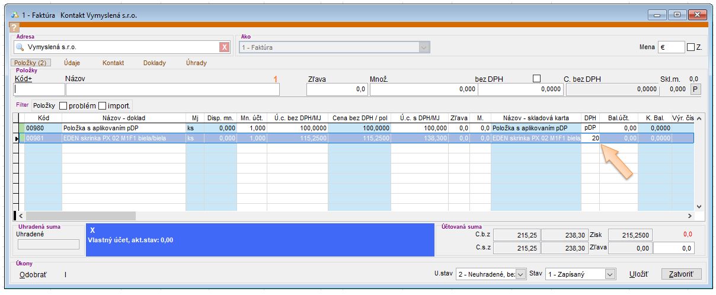Tick the Z. checkbox next to Mena
Screen dimensions: 716x295
tap(691, 47)
